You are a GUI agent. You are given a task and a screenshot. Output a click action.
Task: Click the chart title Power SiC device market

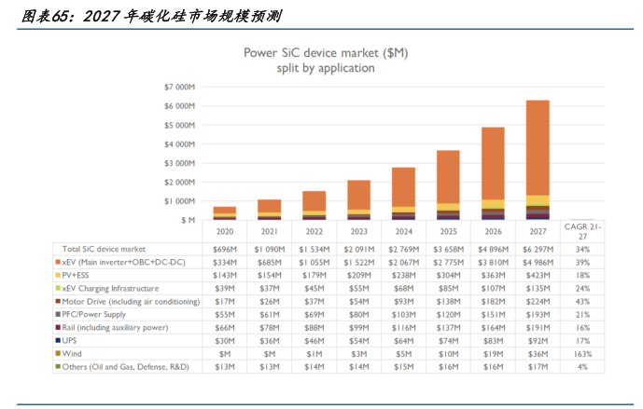point(326,53)
